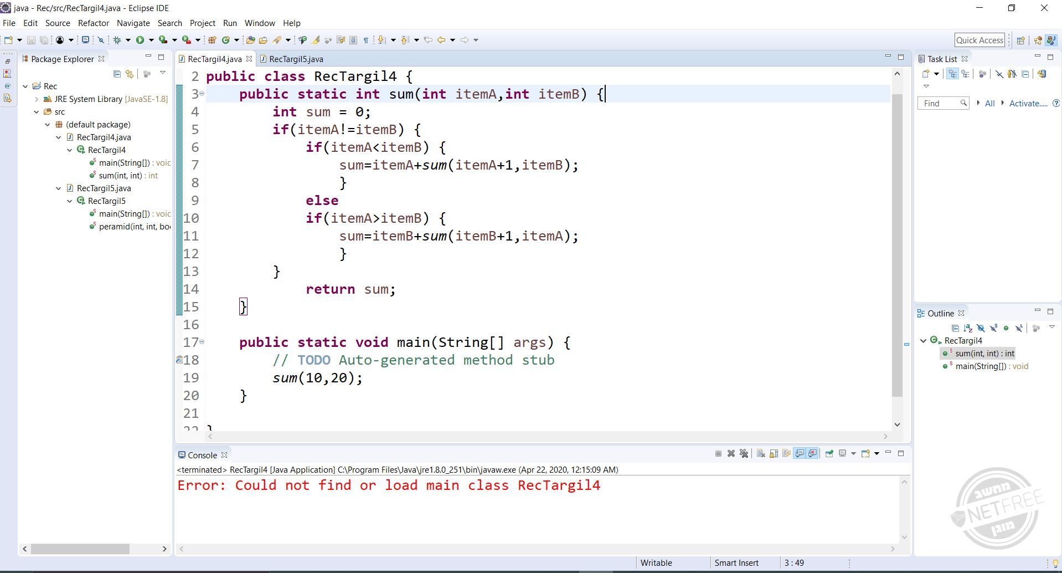Launch Coverage run from the toolbar
Viewport: 1062px width, 573px height.
[x=163, y=40]
